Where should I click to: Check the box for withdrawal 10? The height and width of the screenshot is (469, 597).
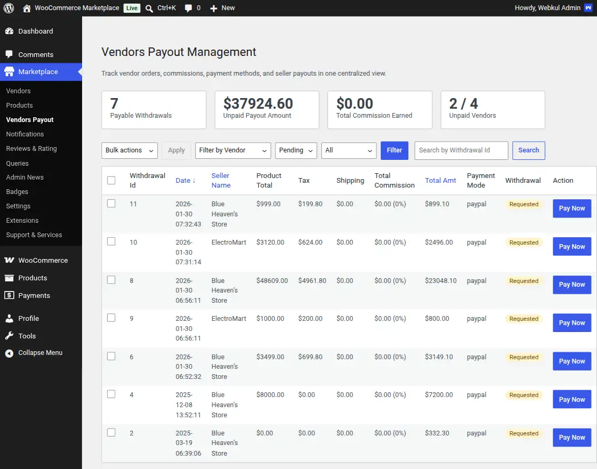pos(111,241)
